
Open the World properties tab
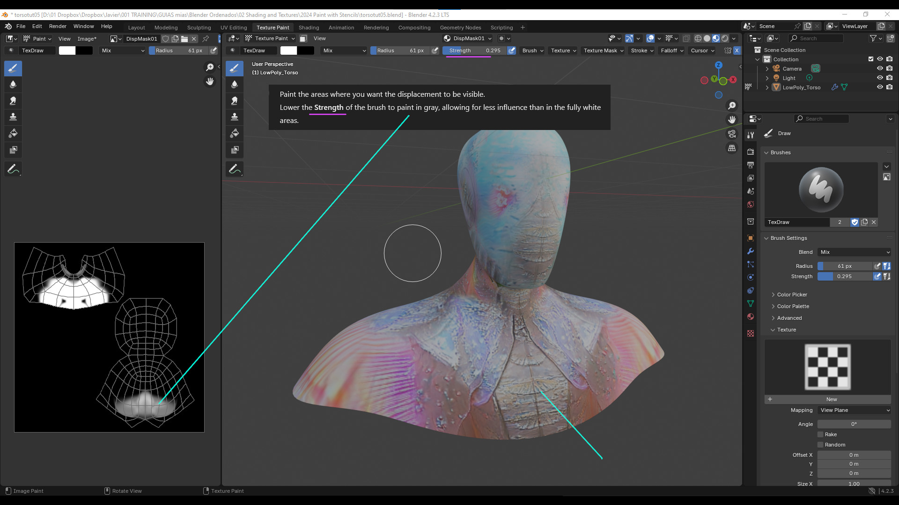click(751, 204)
